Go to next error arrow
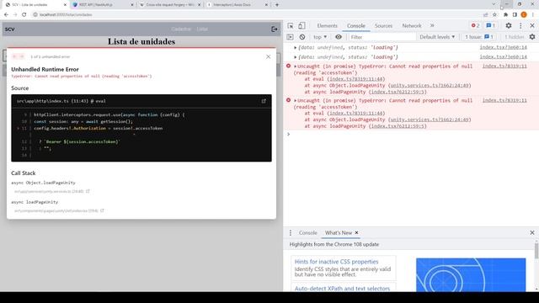 pyautogui.click(x=22, y=56)
